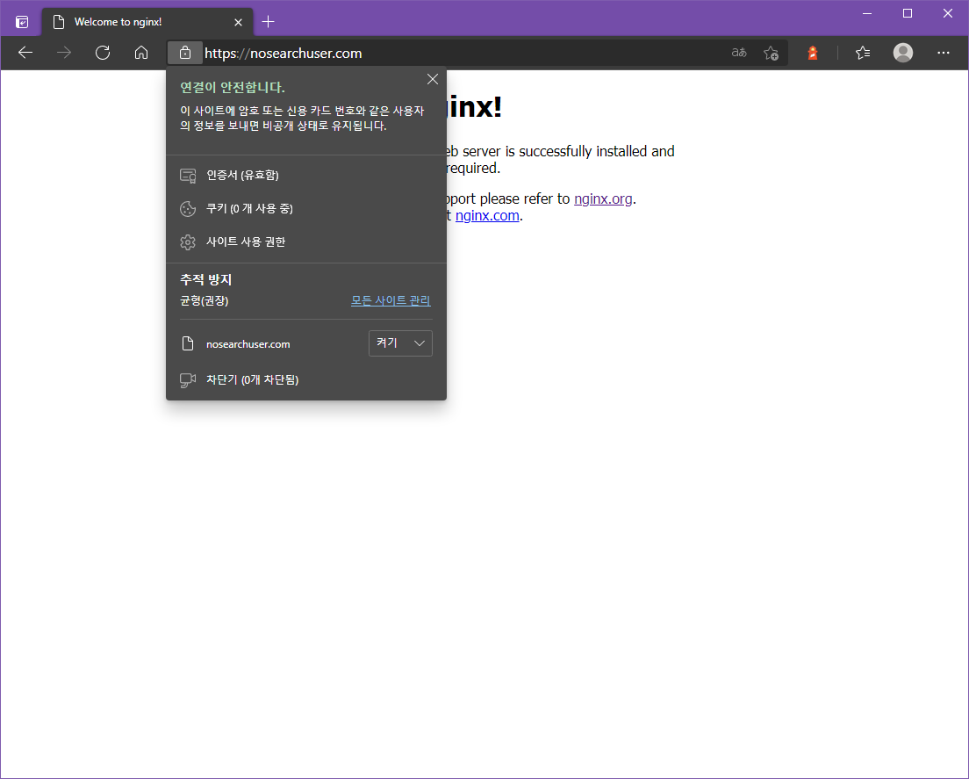Reload the page with Refresh icon

coord(103,54)
